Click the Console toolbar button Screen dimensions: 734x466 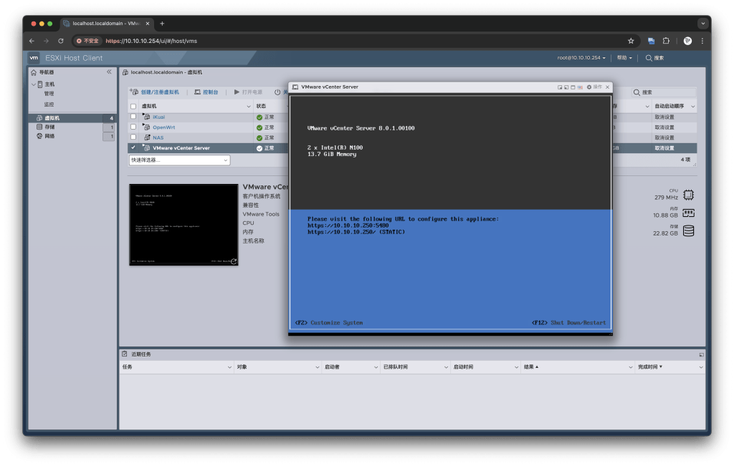point(206,92)
